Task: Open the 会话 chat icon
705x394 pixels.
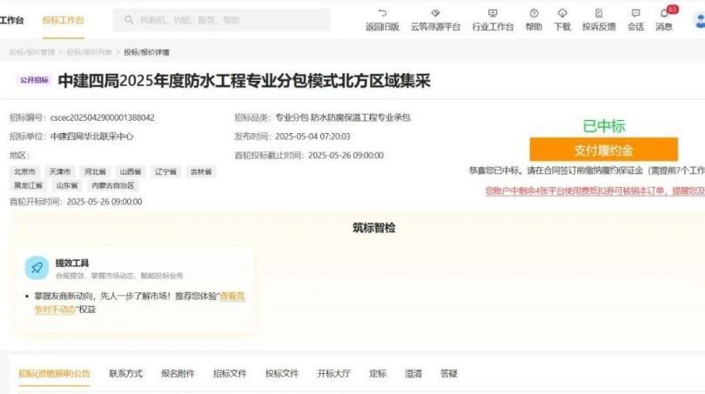Action: click(635, 14)
